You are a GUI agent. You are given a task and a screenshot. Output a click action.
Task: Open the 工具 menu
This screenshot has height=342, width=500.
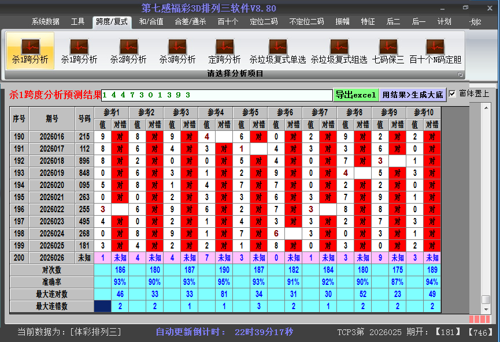tap(78, 21)
